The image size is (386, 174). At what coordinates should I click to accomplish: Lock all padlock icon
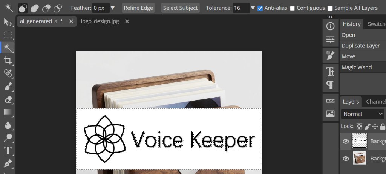pos(383,127)
